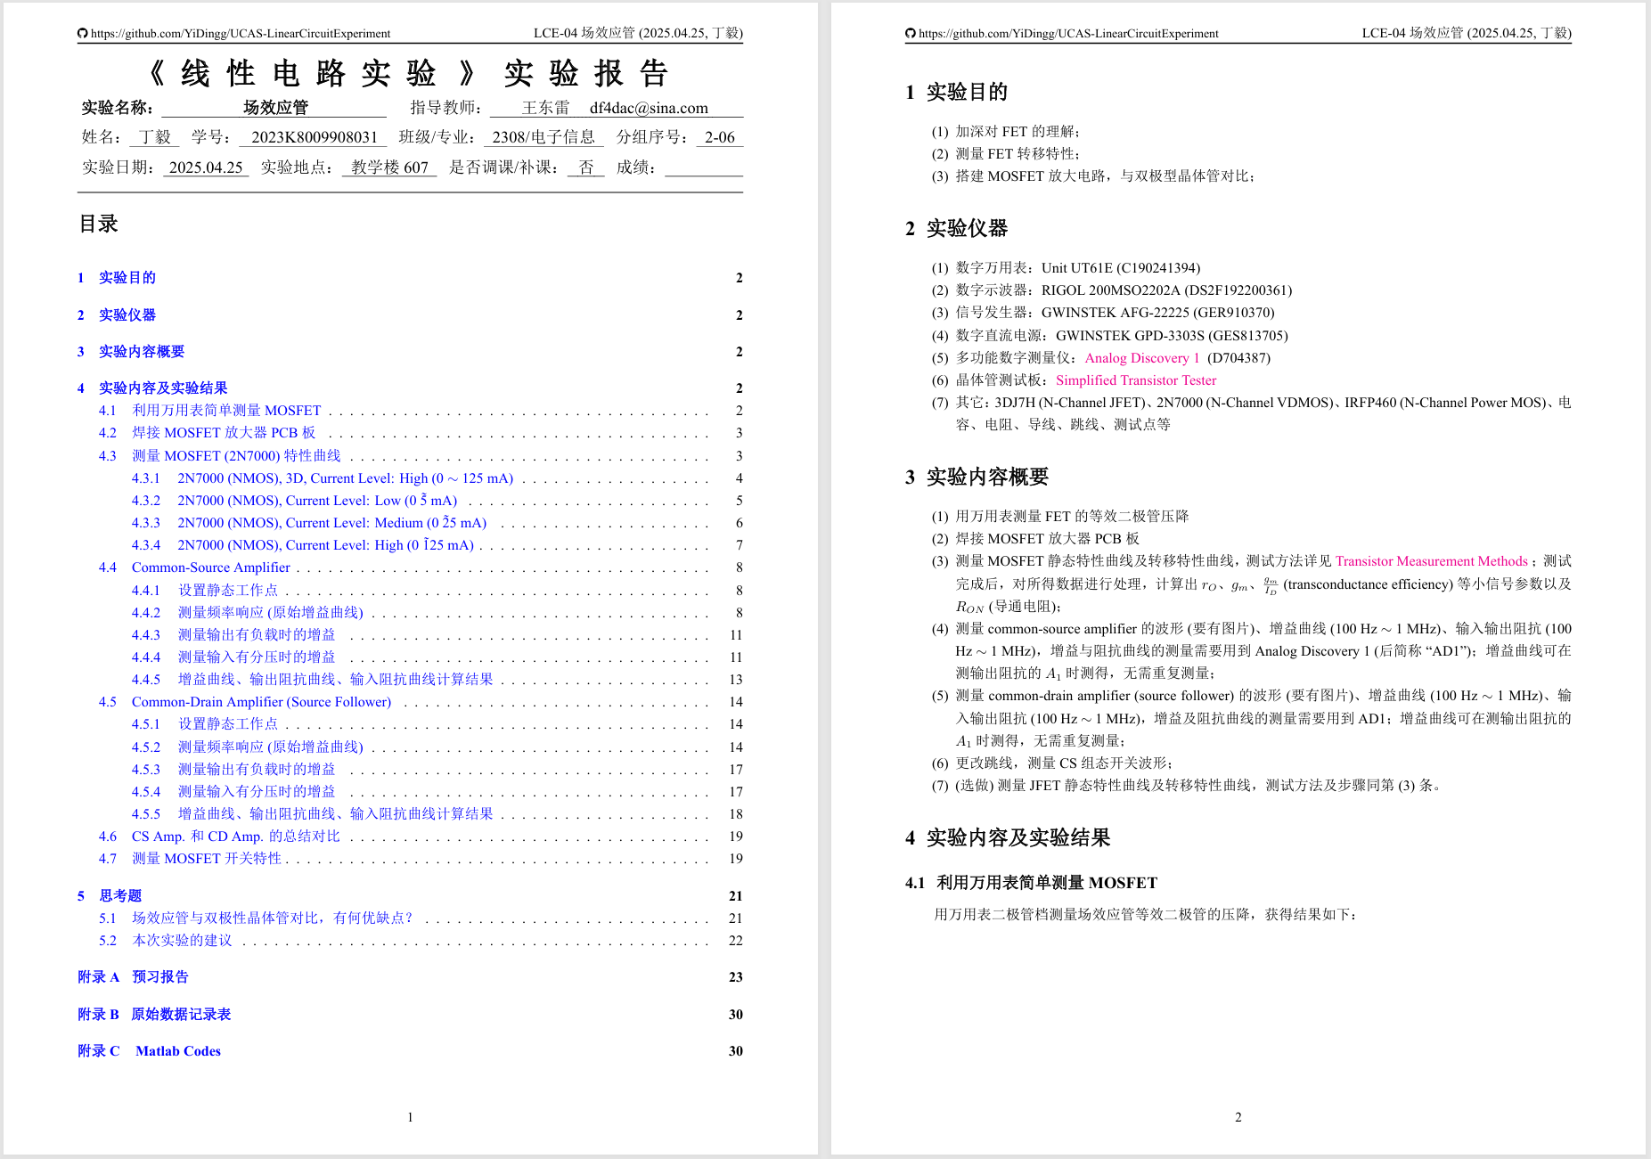The height and width of the screenshot is (1159, 1651).
Task: Open 4.3.1 2N7000 3D Current Level High entry
Action: point(323,478)
